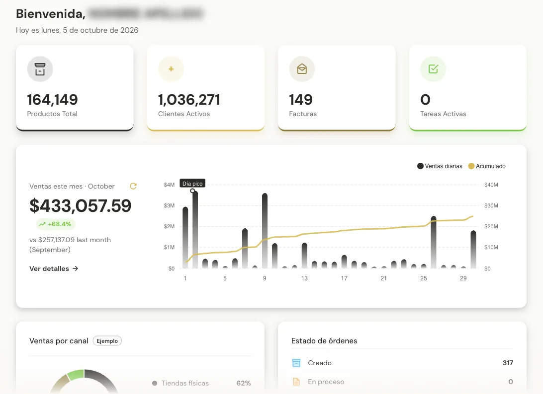Click the tall bar for day 9
Image resolution: width=543 pixels, height=394 pixels.
pos(265,231)
